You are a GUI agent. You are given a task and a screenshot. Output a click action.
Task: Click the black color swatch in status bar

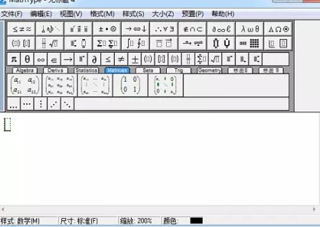(197, 221)
